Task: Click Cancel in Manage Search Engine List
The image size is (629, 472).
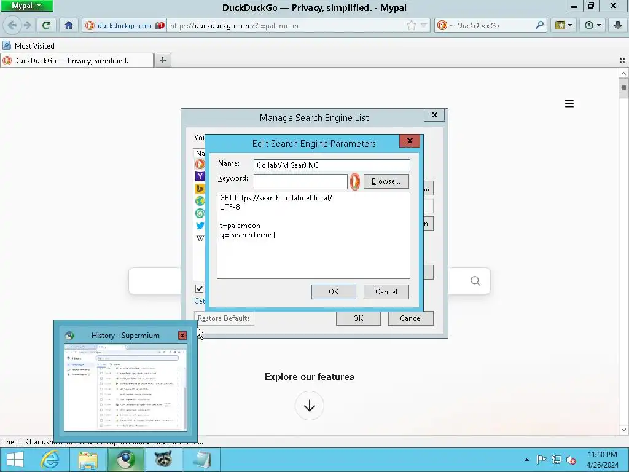Action: click(x=411, y=318)
